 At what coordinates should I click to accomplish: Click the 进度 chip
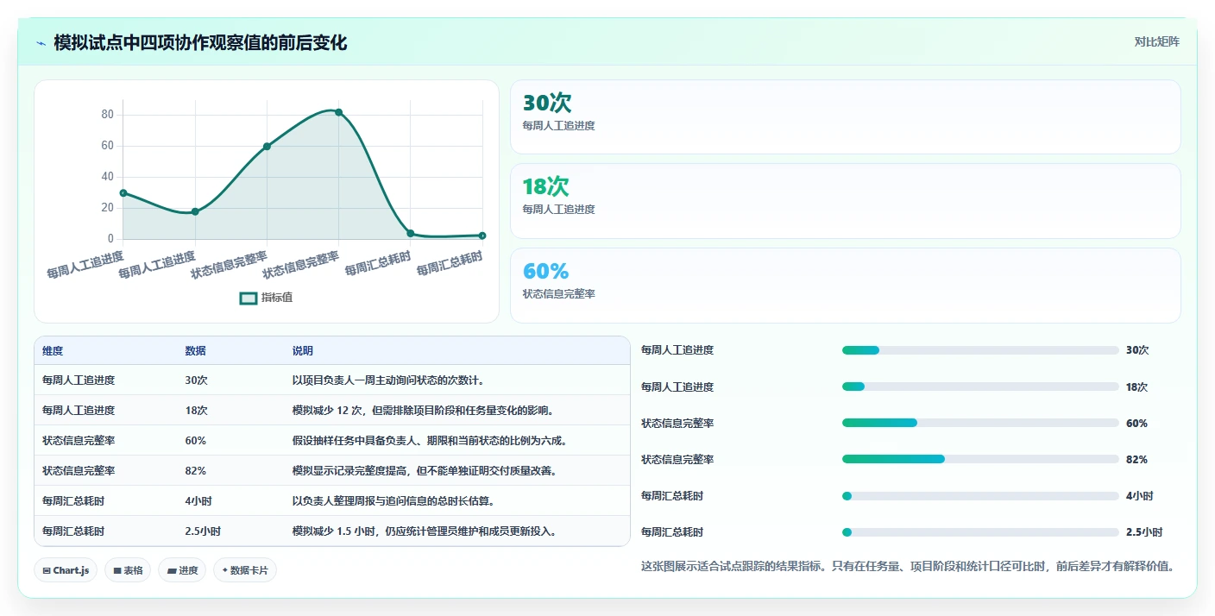182,570
